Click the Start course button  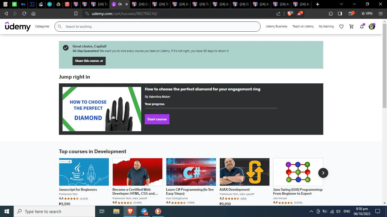click(157, 119)
